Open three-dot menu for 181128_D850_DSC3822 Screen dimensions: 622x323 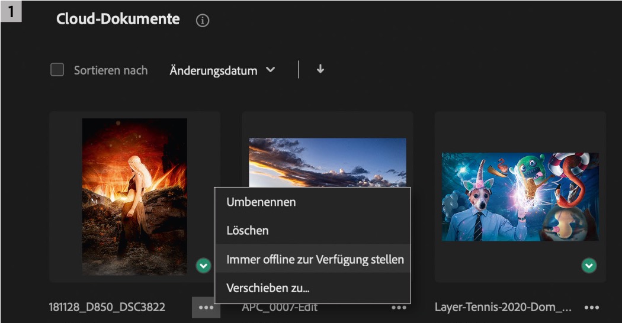coord(206,308)
